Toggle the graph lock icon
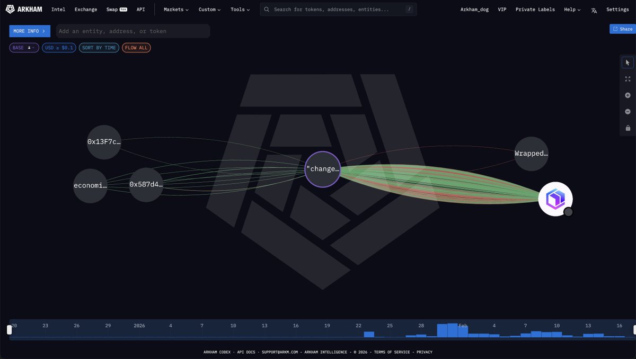The height and width of the screenshot is (359, 636). (x=628, y=128)
